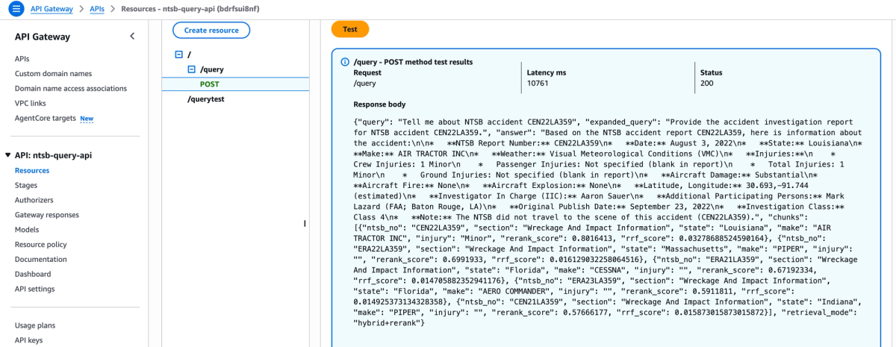
Task: Click the Latency value 10761
Action: 538,84
